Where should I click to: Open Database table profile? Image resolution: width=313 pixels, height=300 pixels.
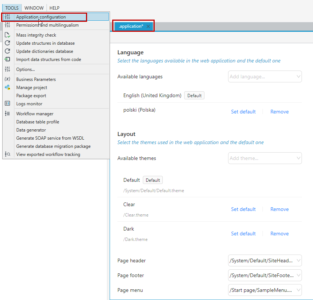(x=56, y=122)
